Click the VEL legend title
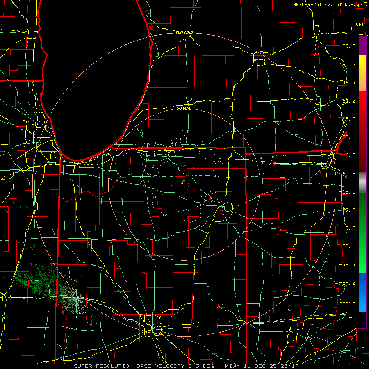 point(360,25)
